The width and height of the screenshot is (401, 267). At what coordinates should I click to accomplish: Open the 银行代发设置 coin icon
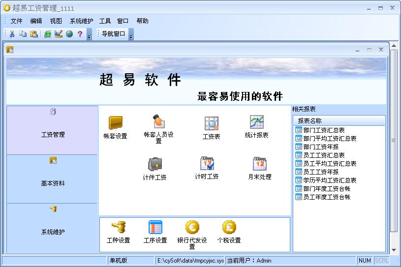[x=192, y=235]
